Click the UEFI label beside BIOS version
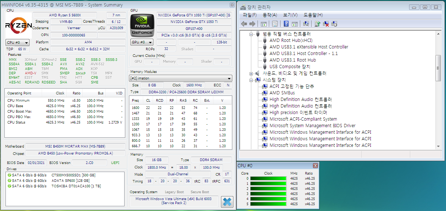The image size is (446, 211). tap(115, 163)
